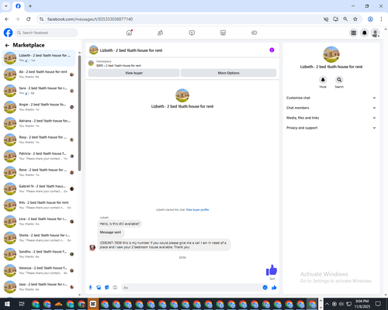Open the Windows Start menu
The height and width of the screenshot is (310, 388).
pos(7,304)
